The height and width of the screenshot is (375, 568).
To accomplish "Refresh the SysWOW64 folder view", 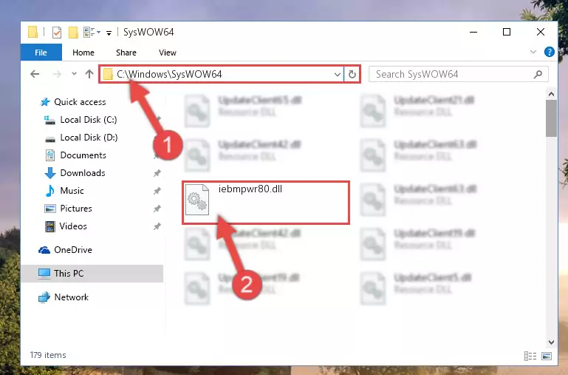I will (352, 75).
